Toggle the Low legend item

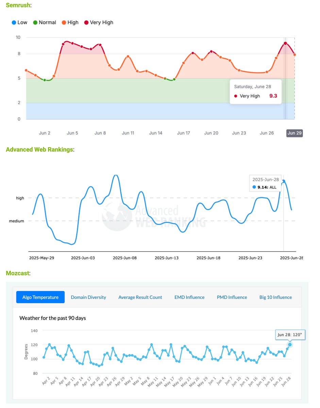click(x=19, y=22)
